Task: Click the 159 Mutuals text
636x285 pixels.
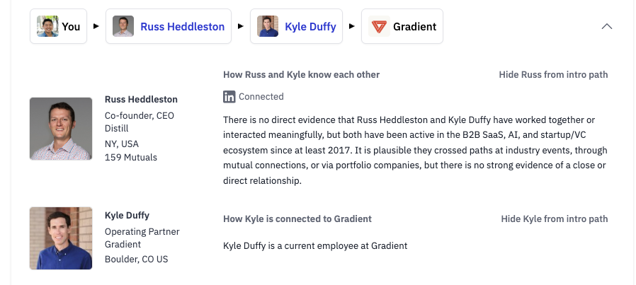Action: (130, 158)
